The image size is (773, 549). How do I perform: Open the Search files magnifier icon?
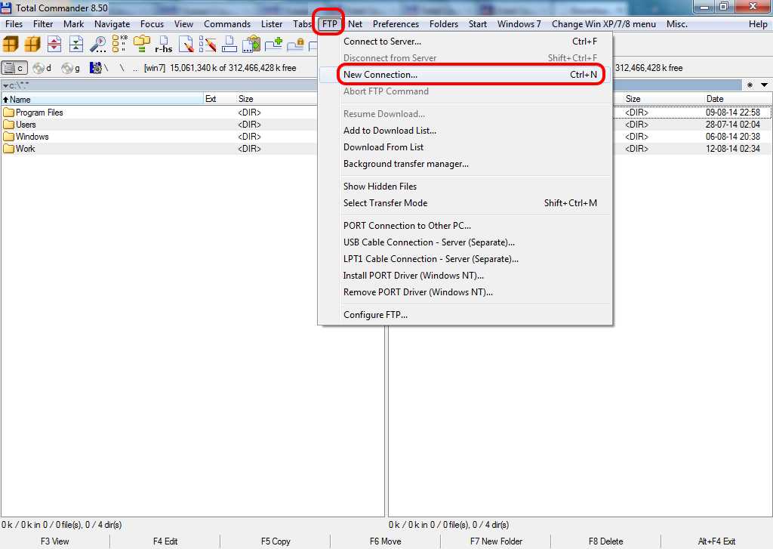[98, 45]
